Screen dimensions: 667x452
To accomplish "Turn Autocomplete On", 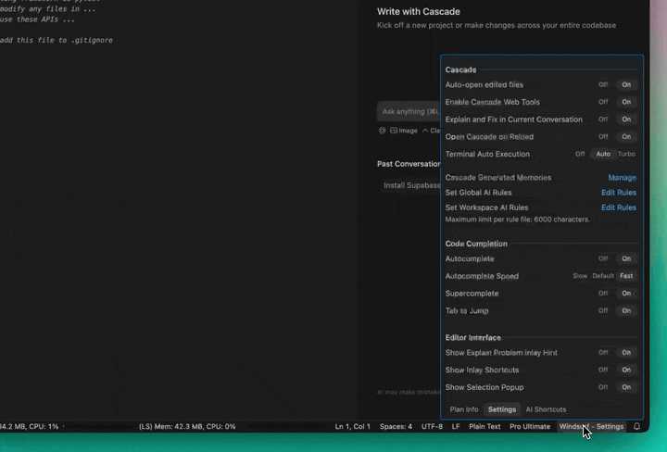I will (626, 258).
